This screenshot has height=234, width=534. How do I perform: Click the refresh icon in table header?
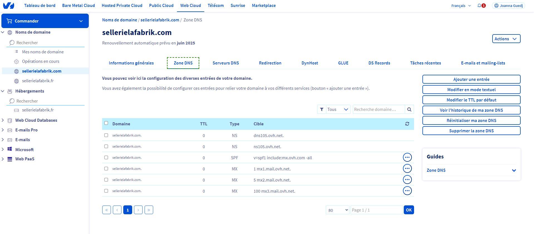407,124
